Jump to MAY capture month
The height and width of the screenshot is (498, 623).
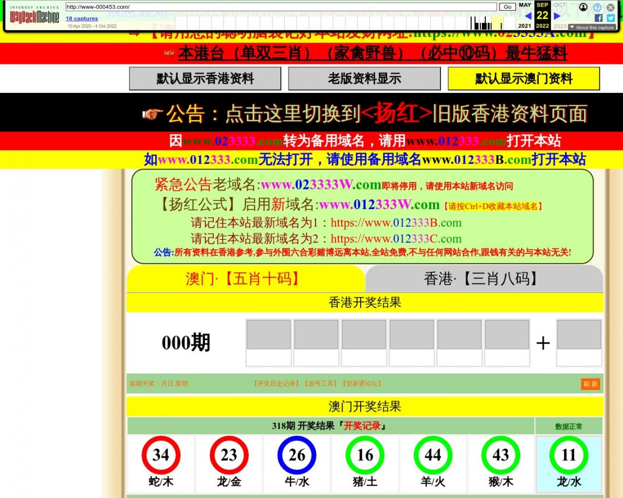(525, 5)
